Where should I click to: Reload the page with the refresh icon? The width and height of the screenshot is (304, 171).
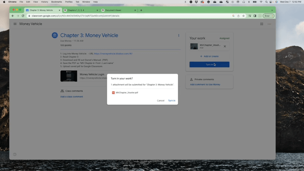pyautogui.click(x=23, y=16)
